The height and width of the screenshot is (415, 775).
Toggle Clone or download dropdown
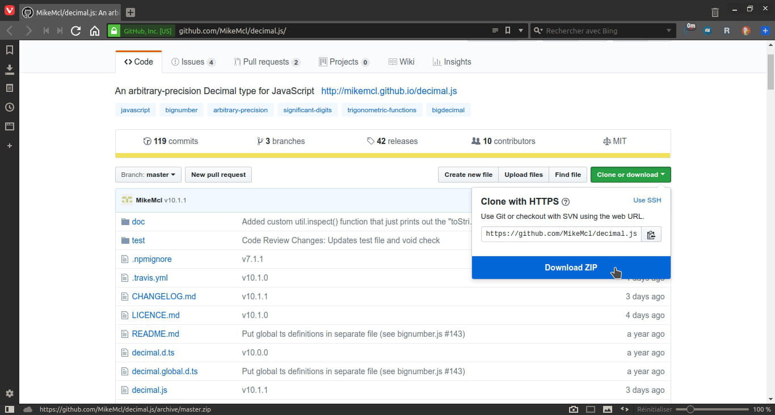coord(630,175)
